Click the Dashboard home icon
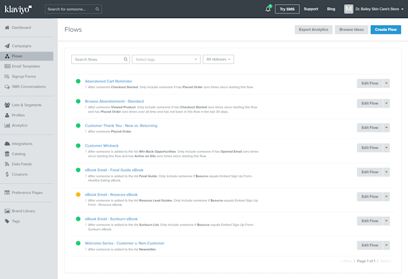Image resolution: width=408 pixels, height=279 pixels. [7, 28]
